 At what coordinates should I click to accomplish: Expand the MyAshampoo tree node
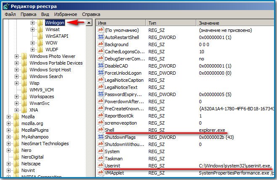click(9, 137)
